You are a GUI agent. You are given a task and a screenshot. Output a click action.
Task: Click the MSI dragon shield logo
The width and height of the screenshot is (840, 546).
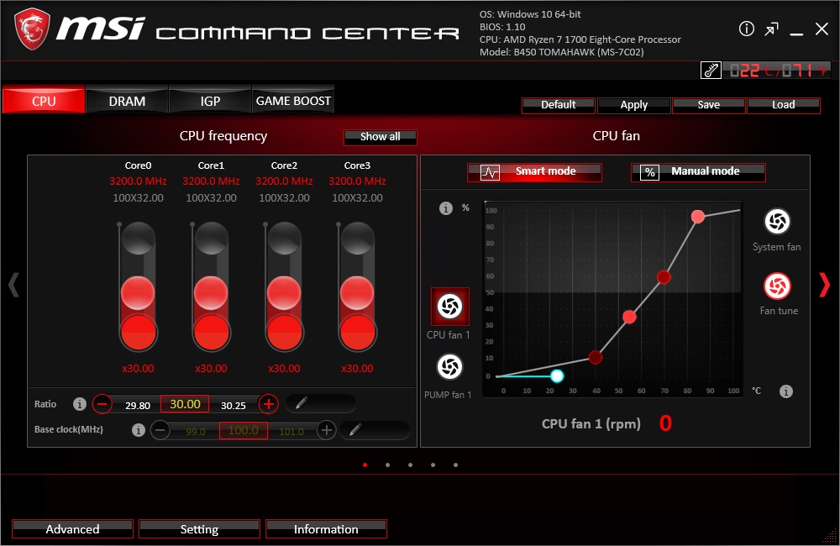tap(32, 29)
